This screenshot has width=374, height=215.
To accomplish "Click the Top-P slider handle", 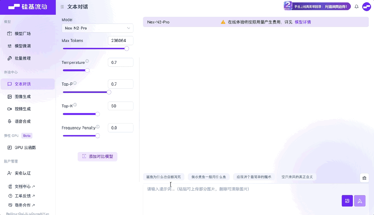I will (x=109, y=92).
